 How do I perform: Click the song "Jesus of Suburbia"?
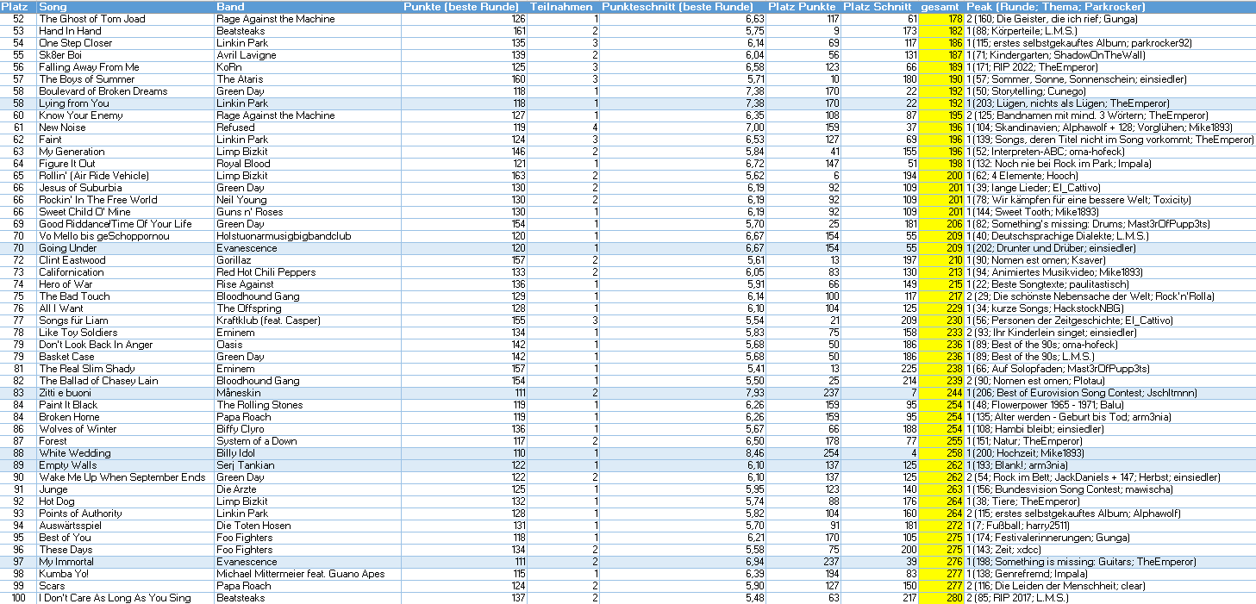[126, 188]
